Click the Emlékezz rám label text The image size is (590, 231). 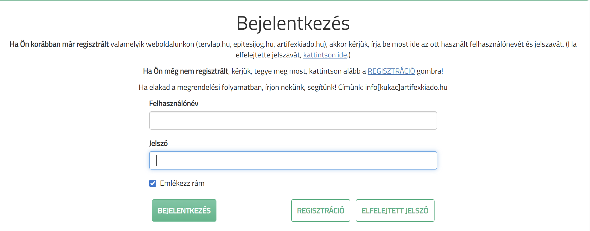tap(182, 183)
